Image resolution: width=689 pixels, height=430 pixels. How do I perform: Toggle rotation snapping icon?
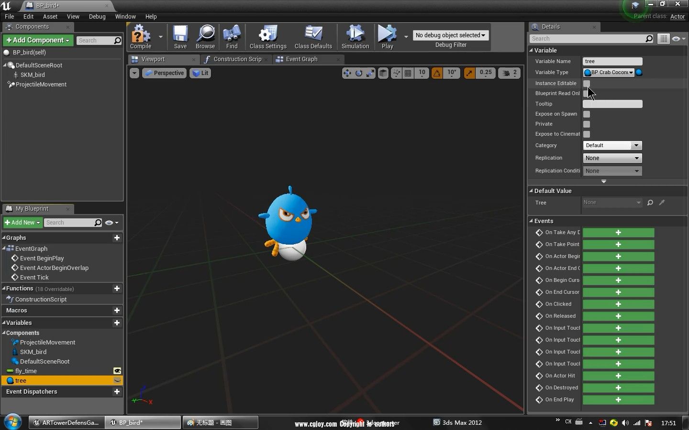pos(437,73)
